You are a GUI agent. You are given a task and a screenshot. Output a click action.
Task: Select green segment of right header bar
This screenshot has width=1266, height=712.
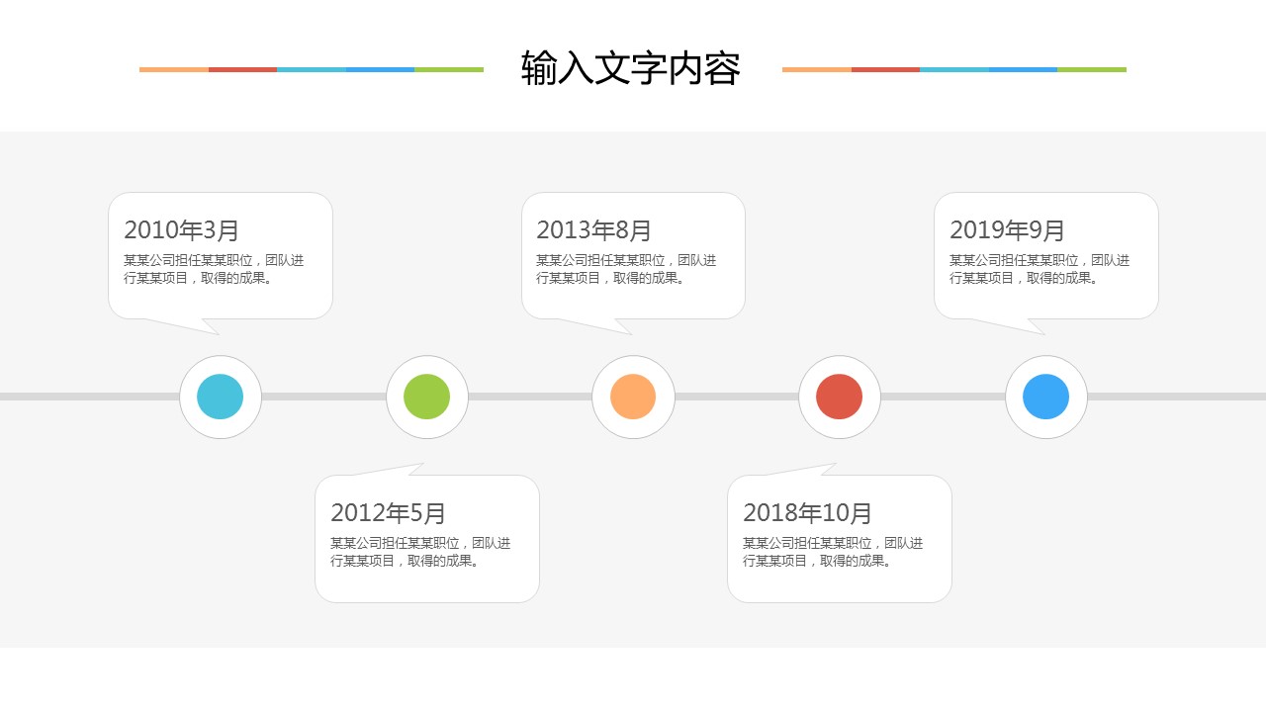[1092, 69]
